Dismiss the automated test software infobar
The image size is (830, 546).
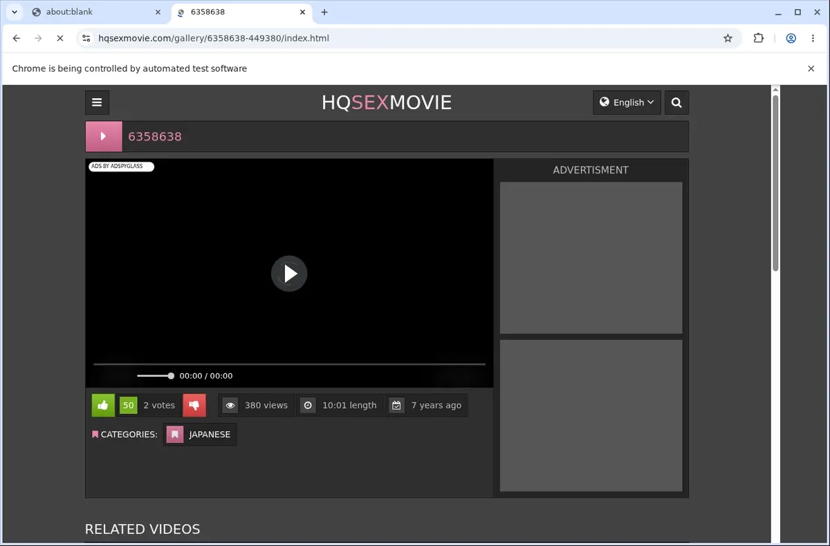811,68
